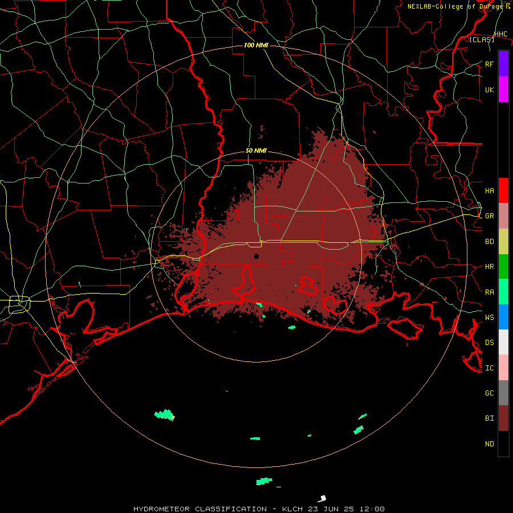The width and height of the screenshot is (513, 513).
Task: Click the UK label in the legend
Action: [x=489, y=89]
